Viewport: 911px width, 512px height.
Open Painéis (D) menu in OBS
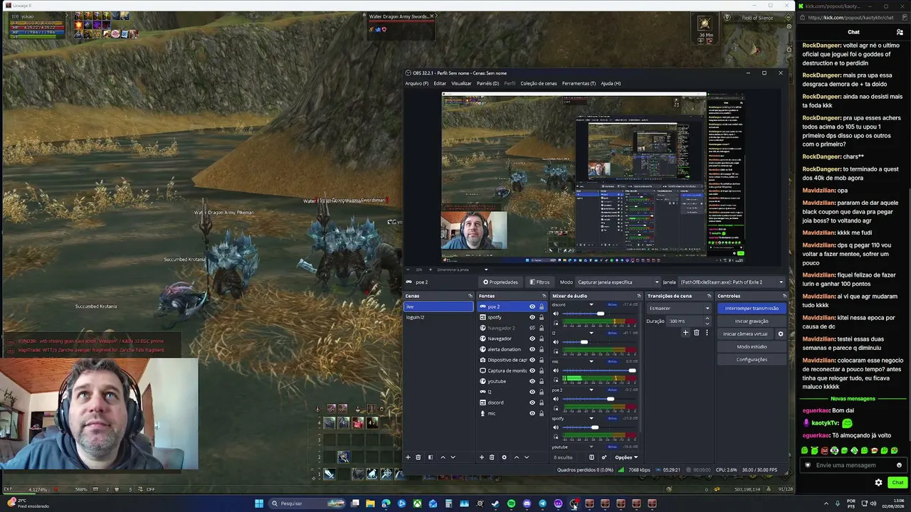tap(488, 83)
